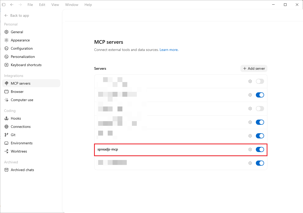Open Computer use settings
Viewport: 303px width, 213px height.
click(31, 100)
